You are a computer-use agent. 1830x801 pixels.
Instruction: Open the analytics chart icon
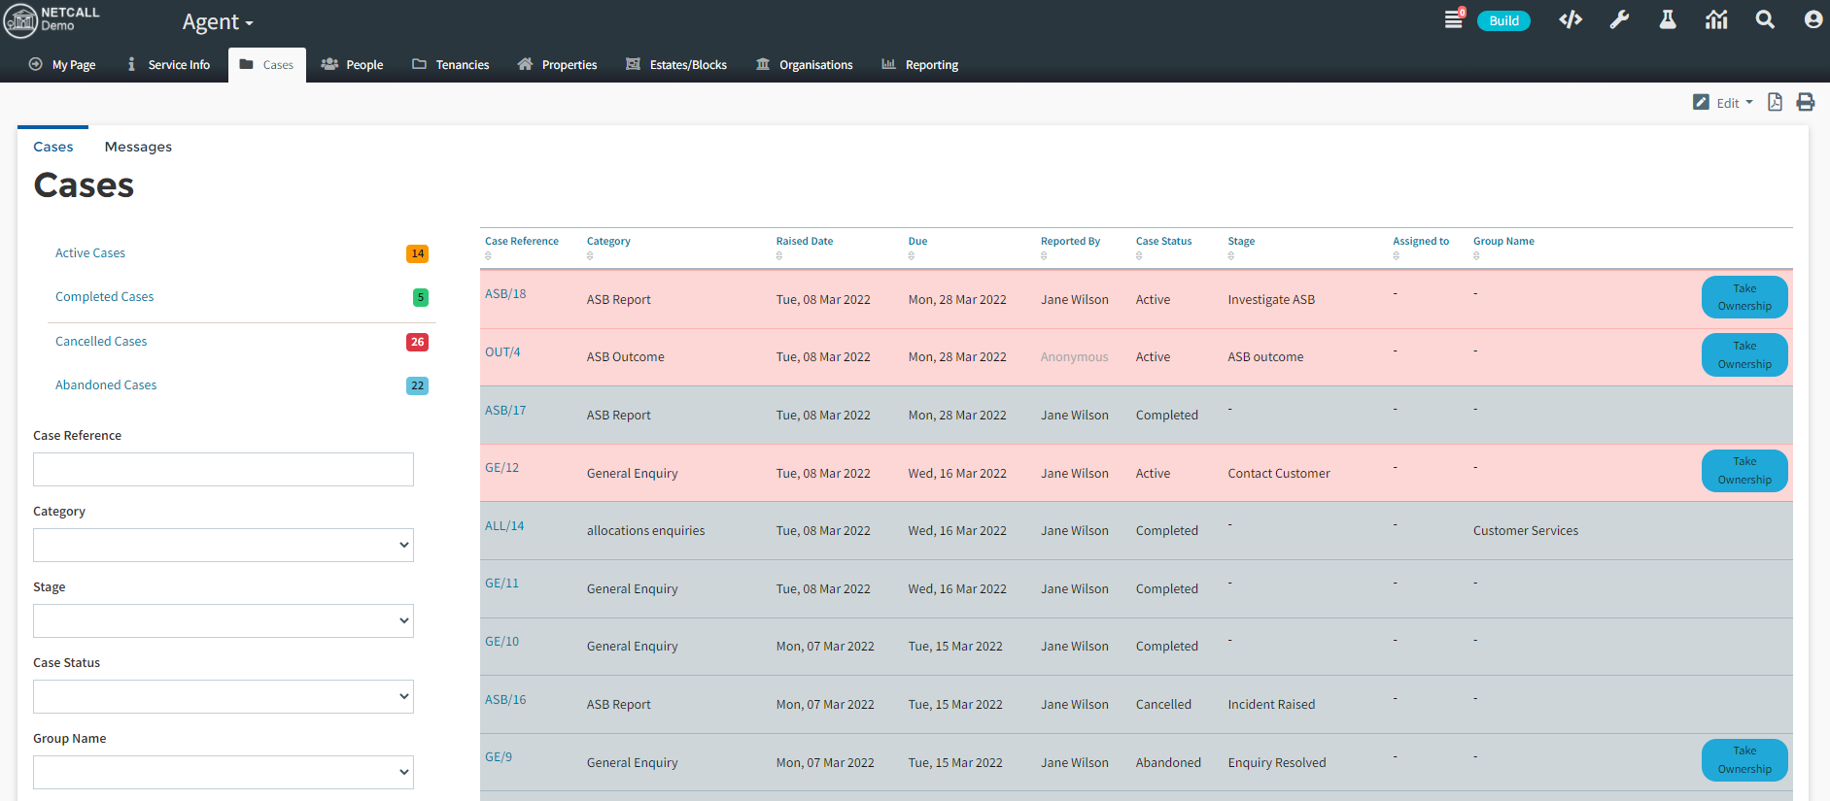1716,20
